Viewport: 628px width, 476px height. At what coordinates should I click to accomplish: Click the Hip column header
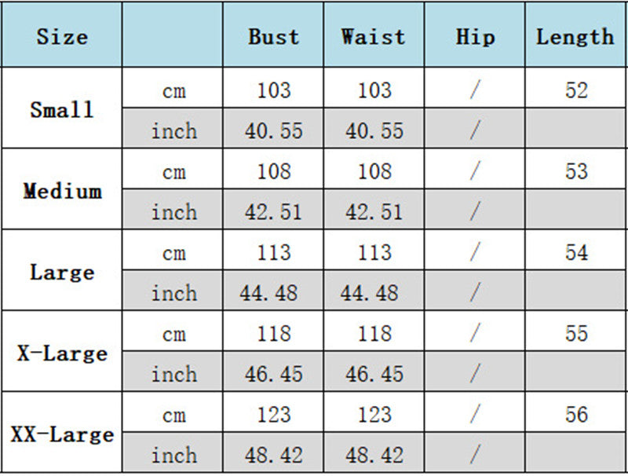click(475, 36)
